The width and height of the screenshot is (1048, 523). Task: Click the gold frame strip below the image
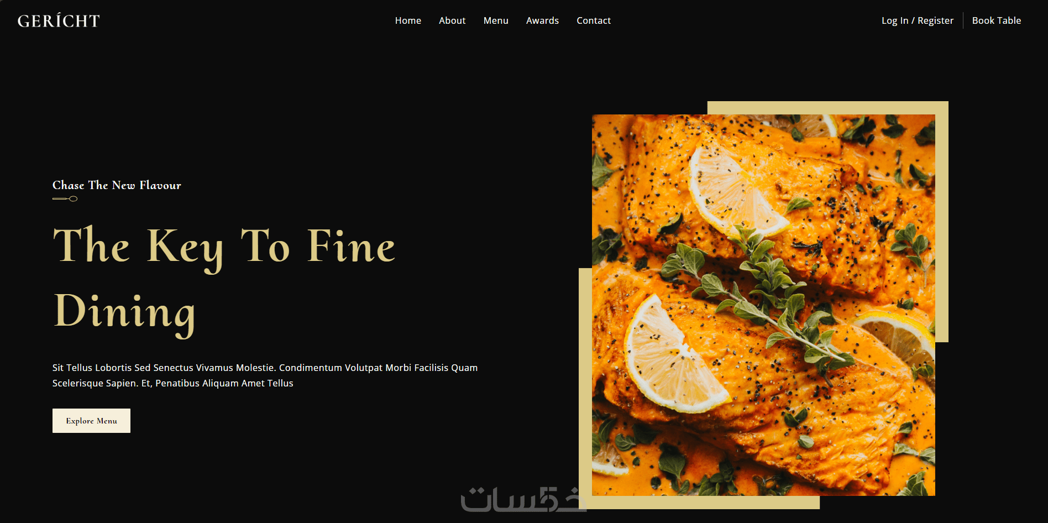pyautogui.click(x=699, y=503)
